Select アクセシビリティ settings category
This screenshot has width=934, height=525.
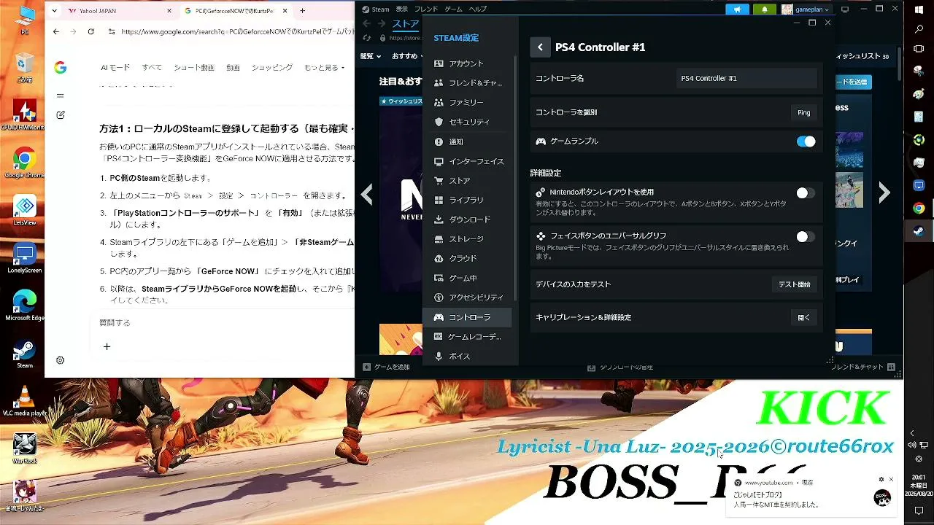click(x=467, y=297)
